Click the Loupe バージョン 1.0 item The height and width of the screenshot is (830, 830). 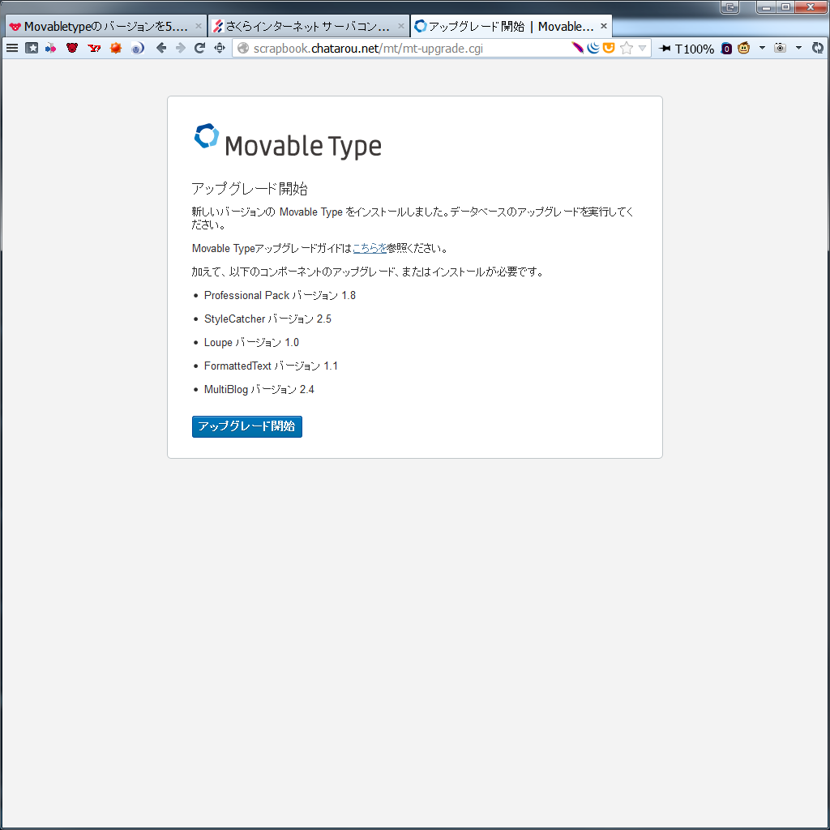point(251,343)
